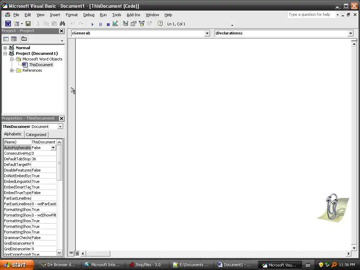This screenshot has width=360, height=270.
Task: Open the Add-Ins menu
Action: pos(133,15)
